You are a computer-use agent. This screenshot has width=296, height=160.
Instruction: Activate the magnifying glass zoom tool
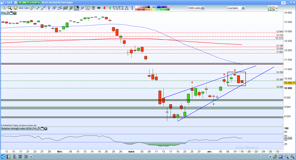(10, 8)
